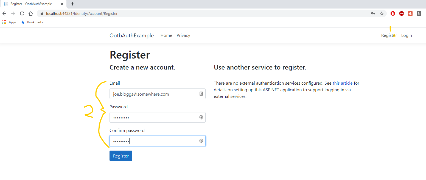Open the Adblock Plus ABP extension

point(401,13)
